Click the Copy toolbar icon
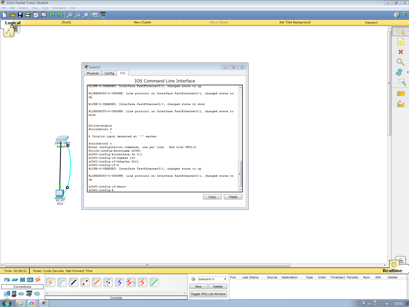409x307 pixels. click(36, 15)
